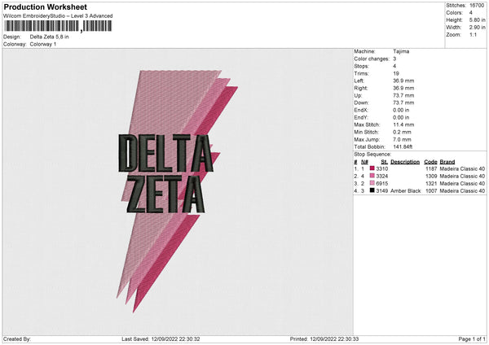
Task: Select the design name 'Delta Zeta 5,8 in'
Action: [x=49, y=37]
